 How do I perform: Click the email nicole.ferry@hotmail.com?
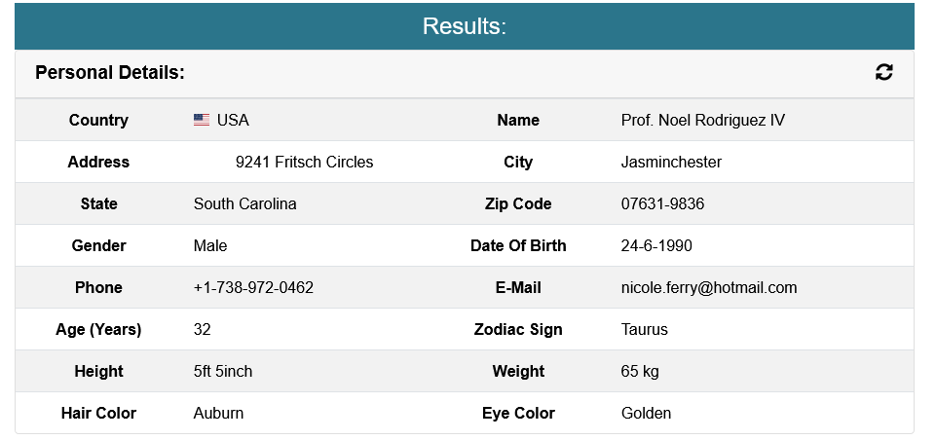tap(708, 287)
